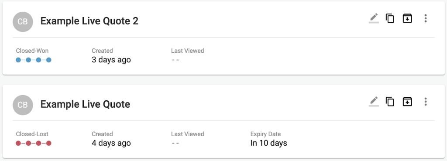Click Last Viewed field on Example Live Quote
This screenshot has width=447, height=161.
coord(187,139)
